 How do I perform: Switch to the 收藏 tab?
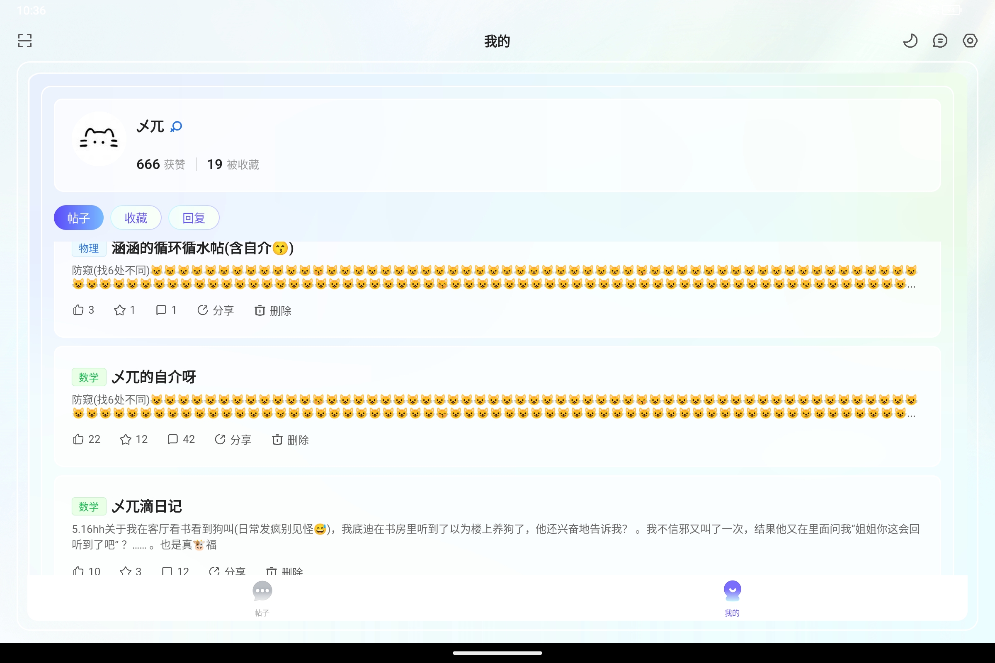(136, 218)
